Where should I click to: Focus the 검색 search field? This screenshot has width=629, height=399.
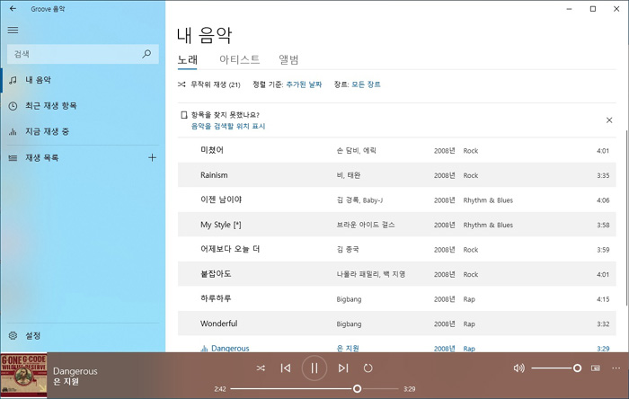click(x=83, y=54)
